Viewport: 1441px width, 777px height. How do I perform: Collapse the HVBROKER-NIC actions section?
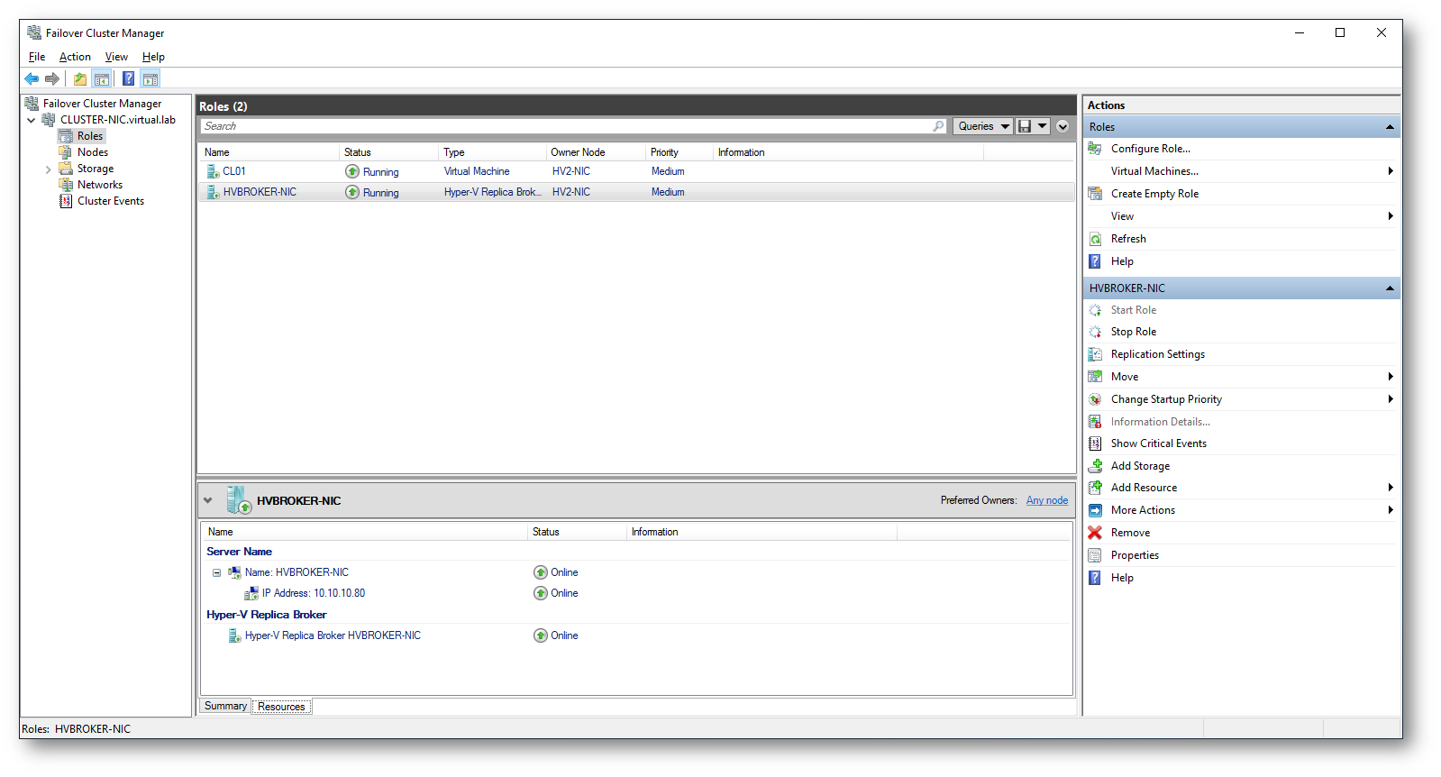(1390, 288)
